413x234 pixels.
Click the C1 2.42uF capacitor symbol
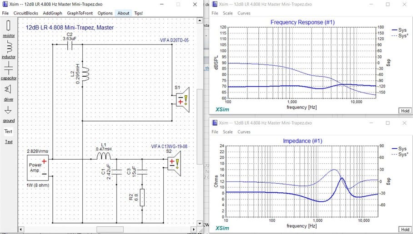(116, 172)
